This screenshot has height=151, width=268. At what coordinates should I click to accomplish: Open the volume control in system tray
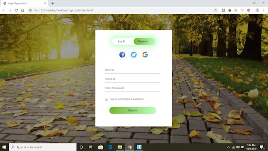(x=238, y=147)
